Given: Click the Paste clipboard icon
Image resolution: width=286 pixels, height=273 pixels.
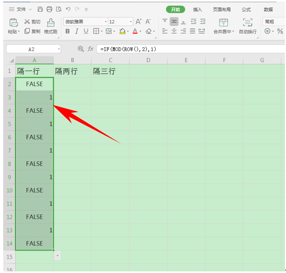Looking at the screenshot, I should tap(13, 23).
